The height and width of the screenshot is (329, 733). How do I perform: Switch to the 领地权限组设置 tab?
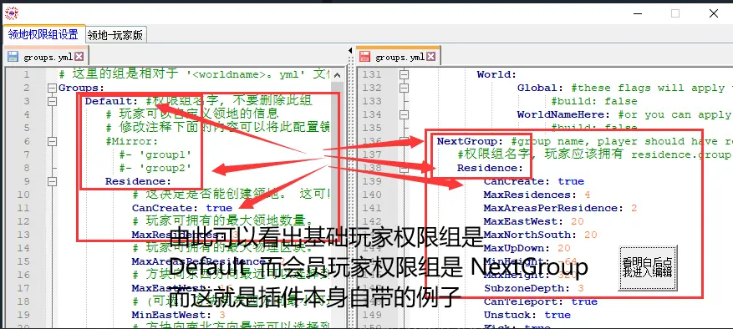(x=43, y=34)
